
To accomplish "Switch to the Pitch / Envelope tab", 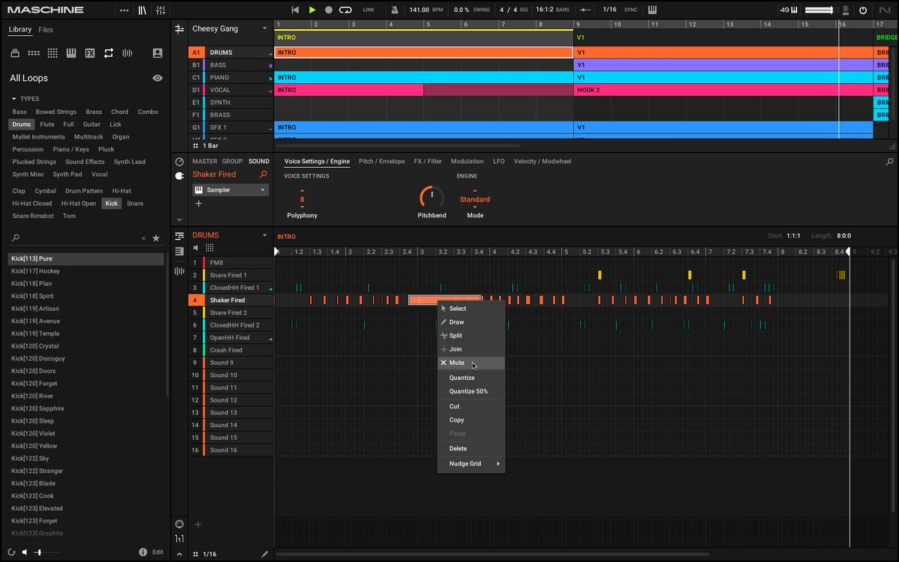I will point(381,161).
